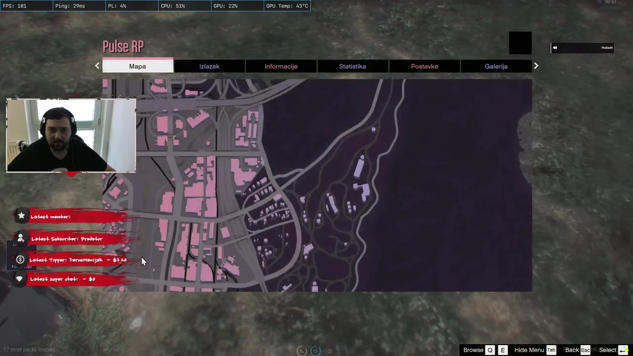Viewport: 633px width, 356px height.
Task: Click the star icon for Latest member
Action: click(21, 215)
